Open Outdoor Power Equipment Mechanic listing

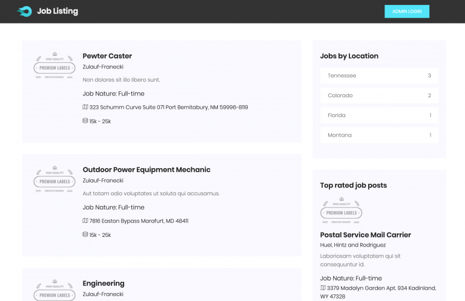(x=147, y=170)
